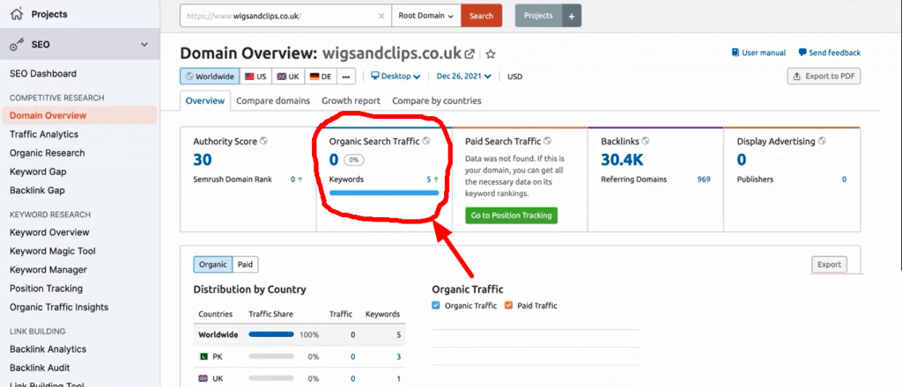The width and height of the screenshot is (902, 387).
Task: Open SEO Dashboard in the sidebar
Action: (43, 74)
